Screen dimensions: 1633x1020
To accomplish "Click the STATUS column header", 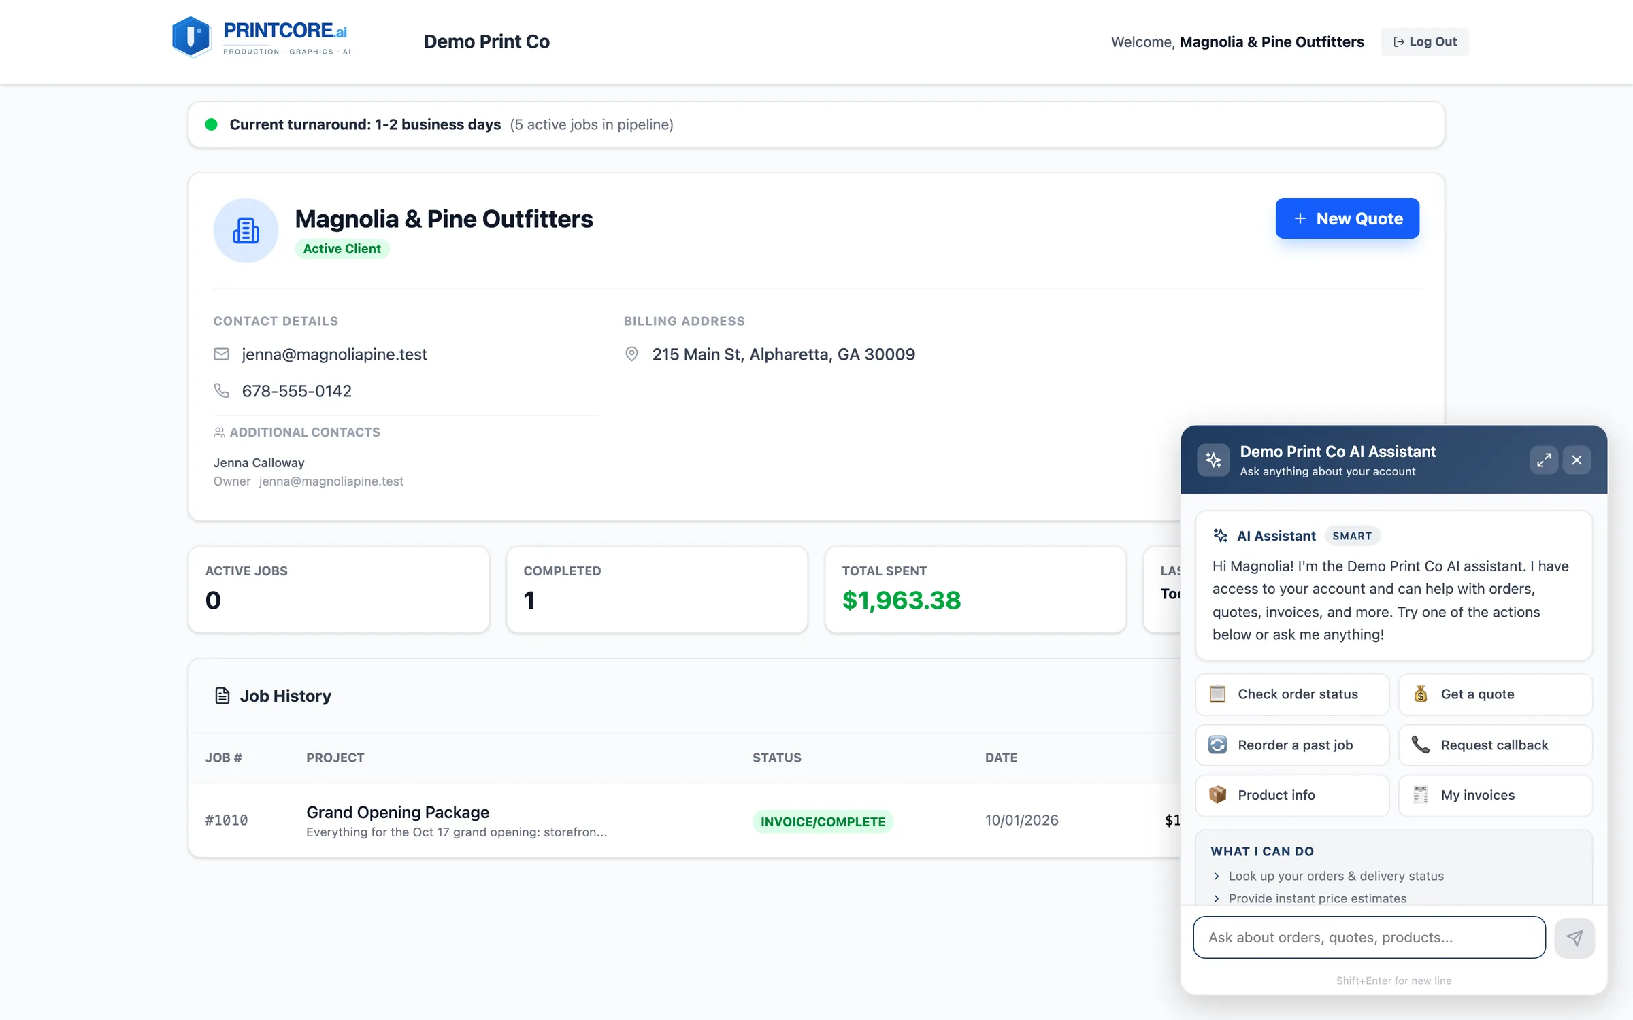I will tap(776, 758).
